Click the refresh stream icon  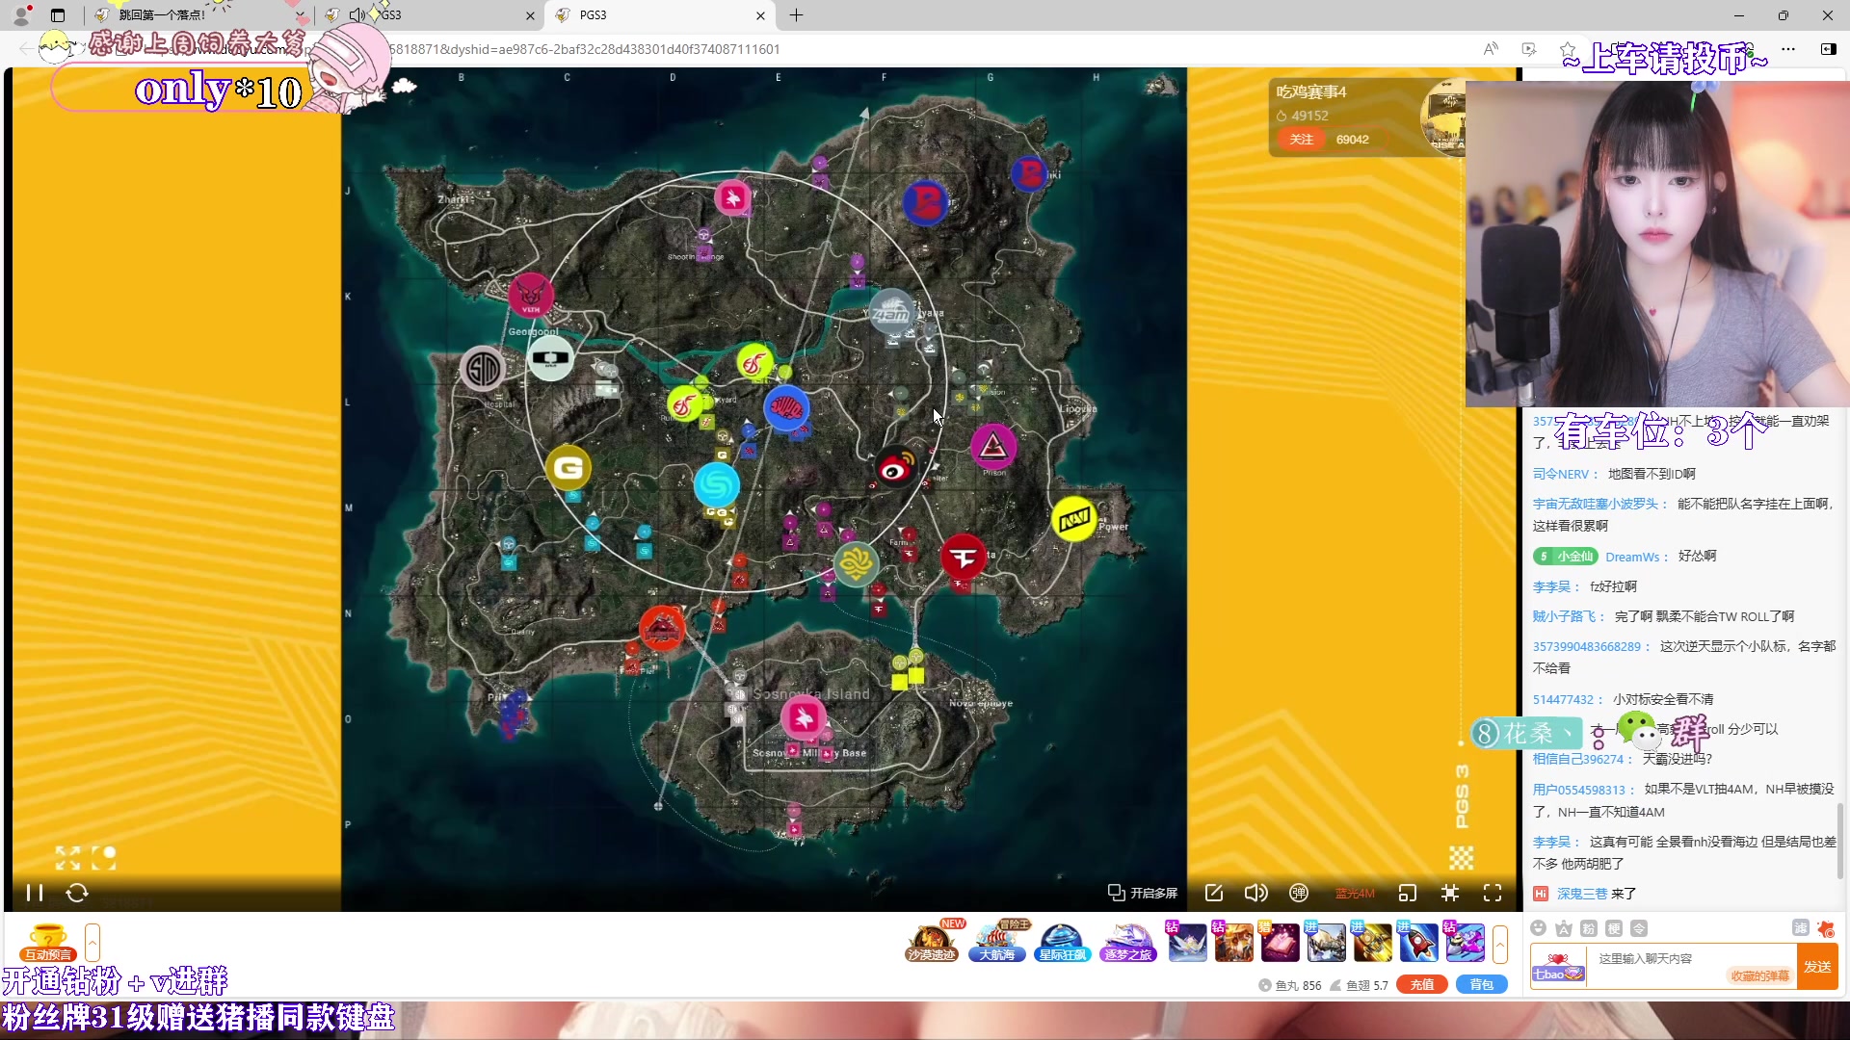[77, 893]
